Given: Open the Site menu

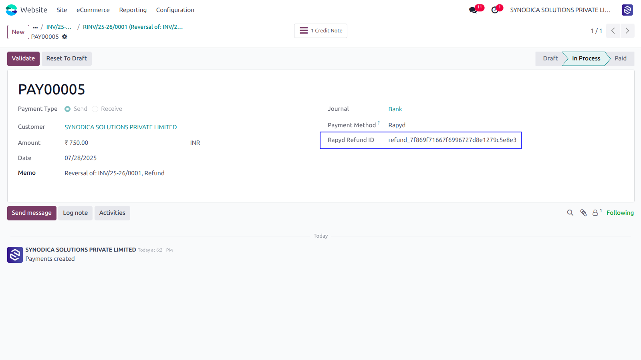Looking at the screenshot, I should (x=62, y=10).
